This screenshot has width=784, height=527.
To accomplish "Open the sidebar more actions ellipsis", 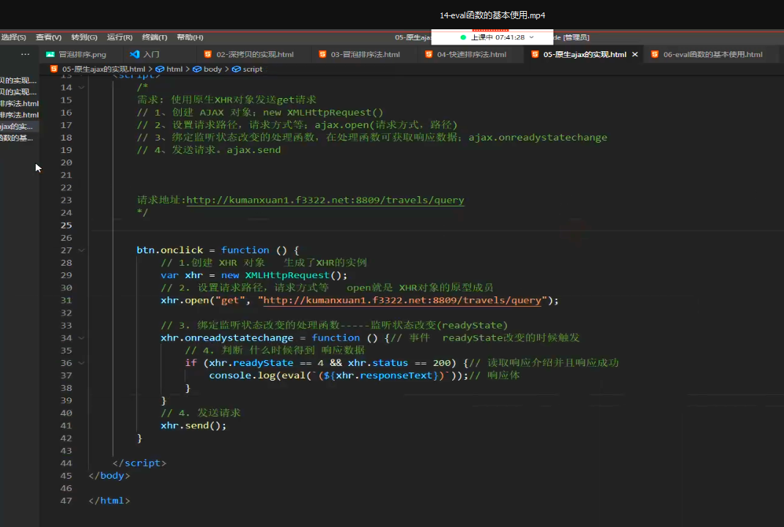I will click(25, 54).
